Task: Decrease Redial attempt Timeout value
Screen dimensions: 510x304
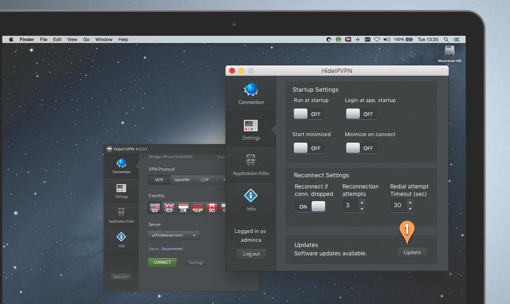Action: (x=410, y=209)
